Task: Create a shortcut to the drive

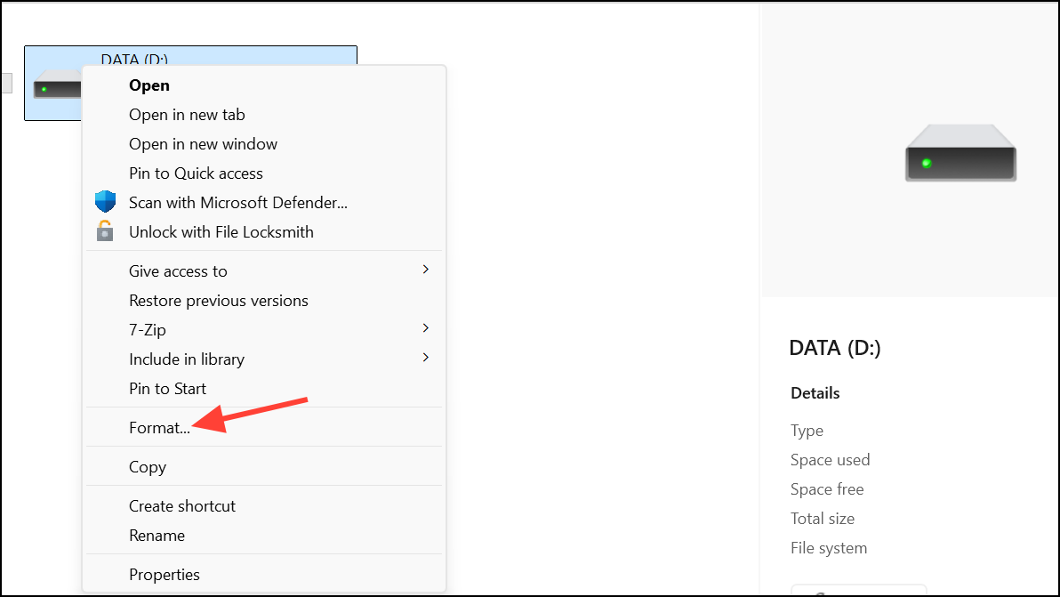Action: [181, 505]
